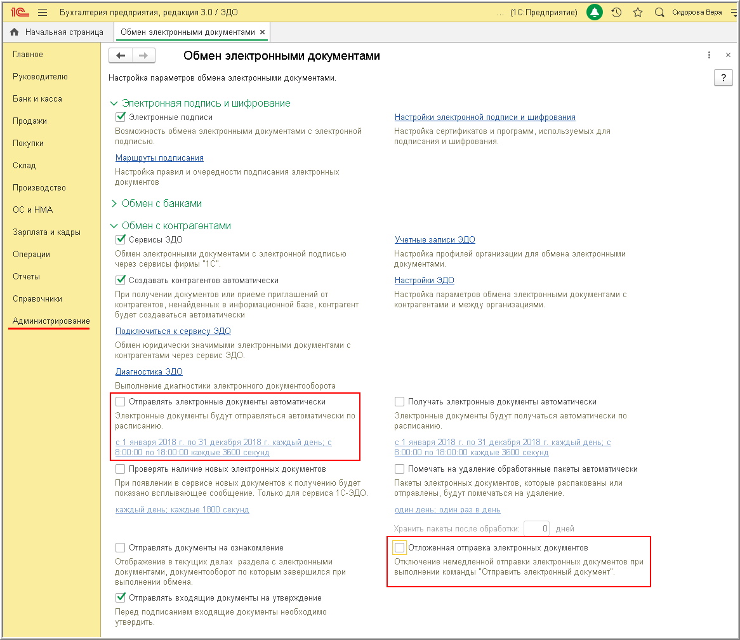Viewport: 740px width, 640px height.
Task: Open Настройки электронной подписи и шифрования link
Action: coord(485,117)
